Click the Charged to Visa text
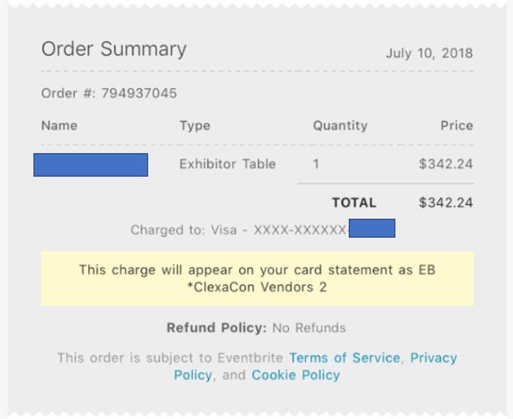 coord(239,230)
